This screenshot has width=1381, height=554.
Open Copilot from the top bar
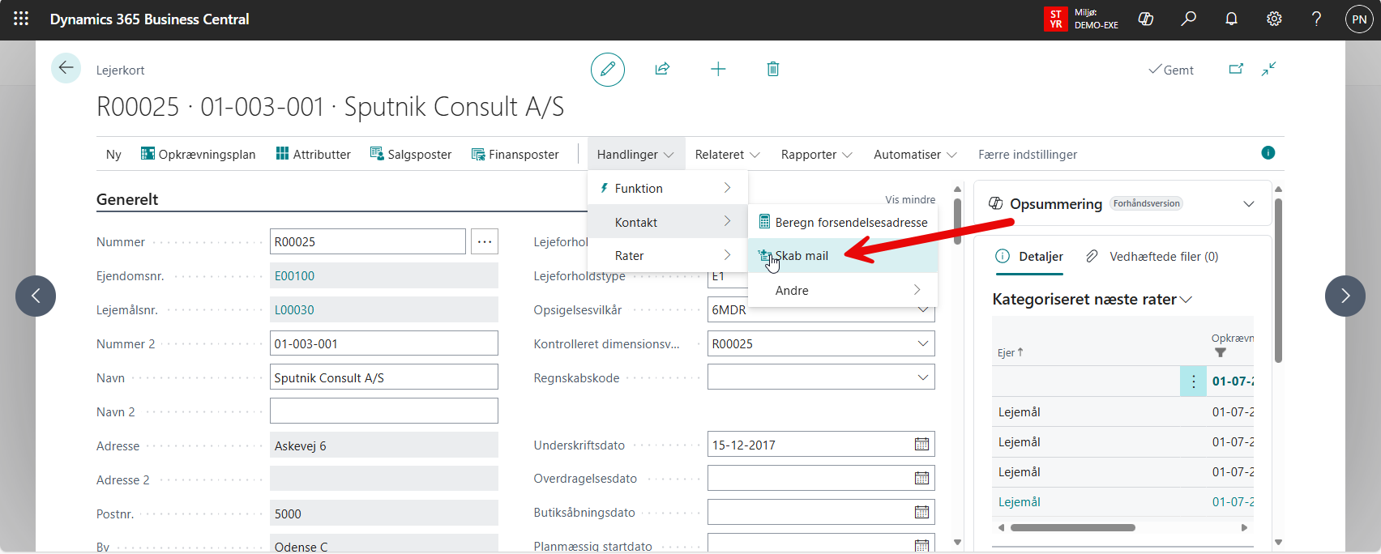[x=1146, y=19]
